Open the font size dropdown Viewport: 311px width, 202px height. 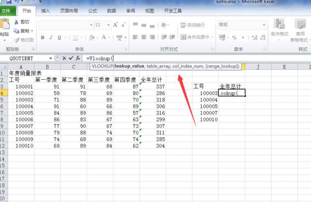108,25
